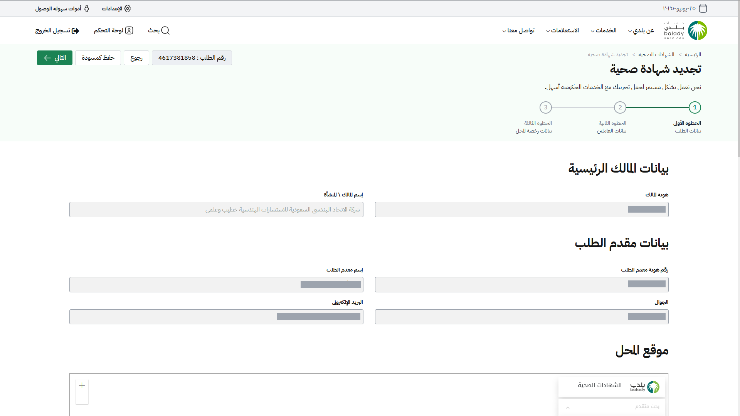
Task: Open الشهادات الصحية breadcrumb link
Action: [x=656, y=55]
